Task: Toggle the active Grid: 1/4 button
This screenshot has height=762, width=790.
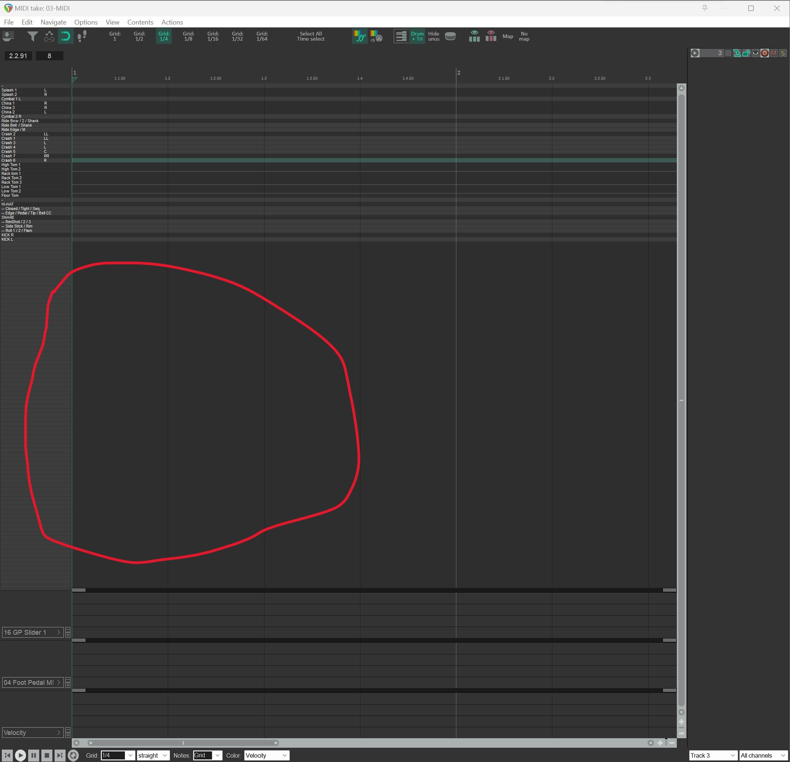Action: pyautogui.click(x=164, y=36)
